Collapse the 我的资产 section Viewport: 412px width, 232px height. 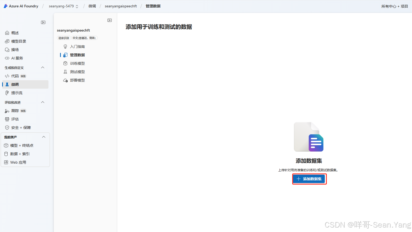tap(44, 137)
